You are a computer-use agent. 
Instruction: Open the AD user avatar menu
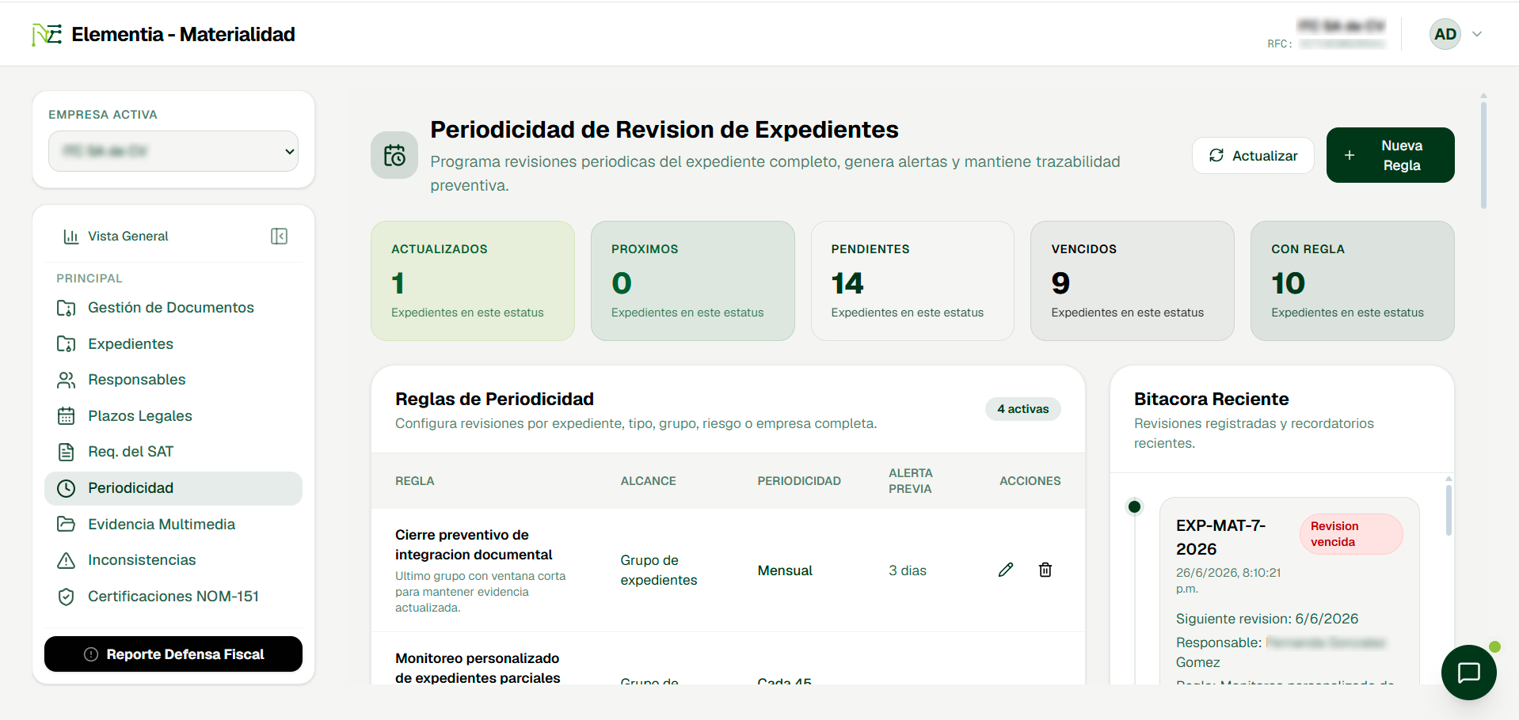coord(1445,34)
